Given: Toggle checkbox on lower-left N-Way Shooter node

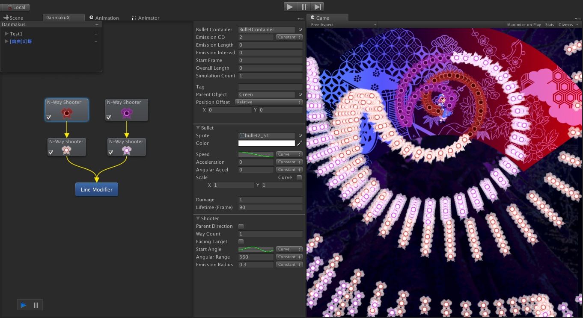Looking at the screenshot, I should click(51, 153).
